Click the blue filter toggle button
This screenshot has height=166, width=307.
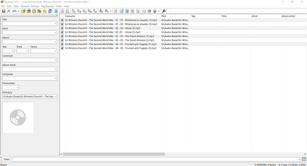[304, 159]
